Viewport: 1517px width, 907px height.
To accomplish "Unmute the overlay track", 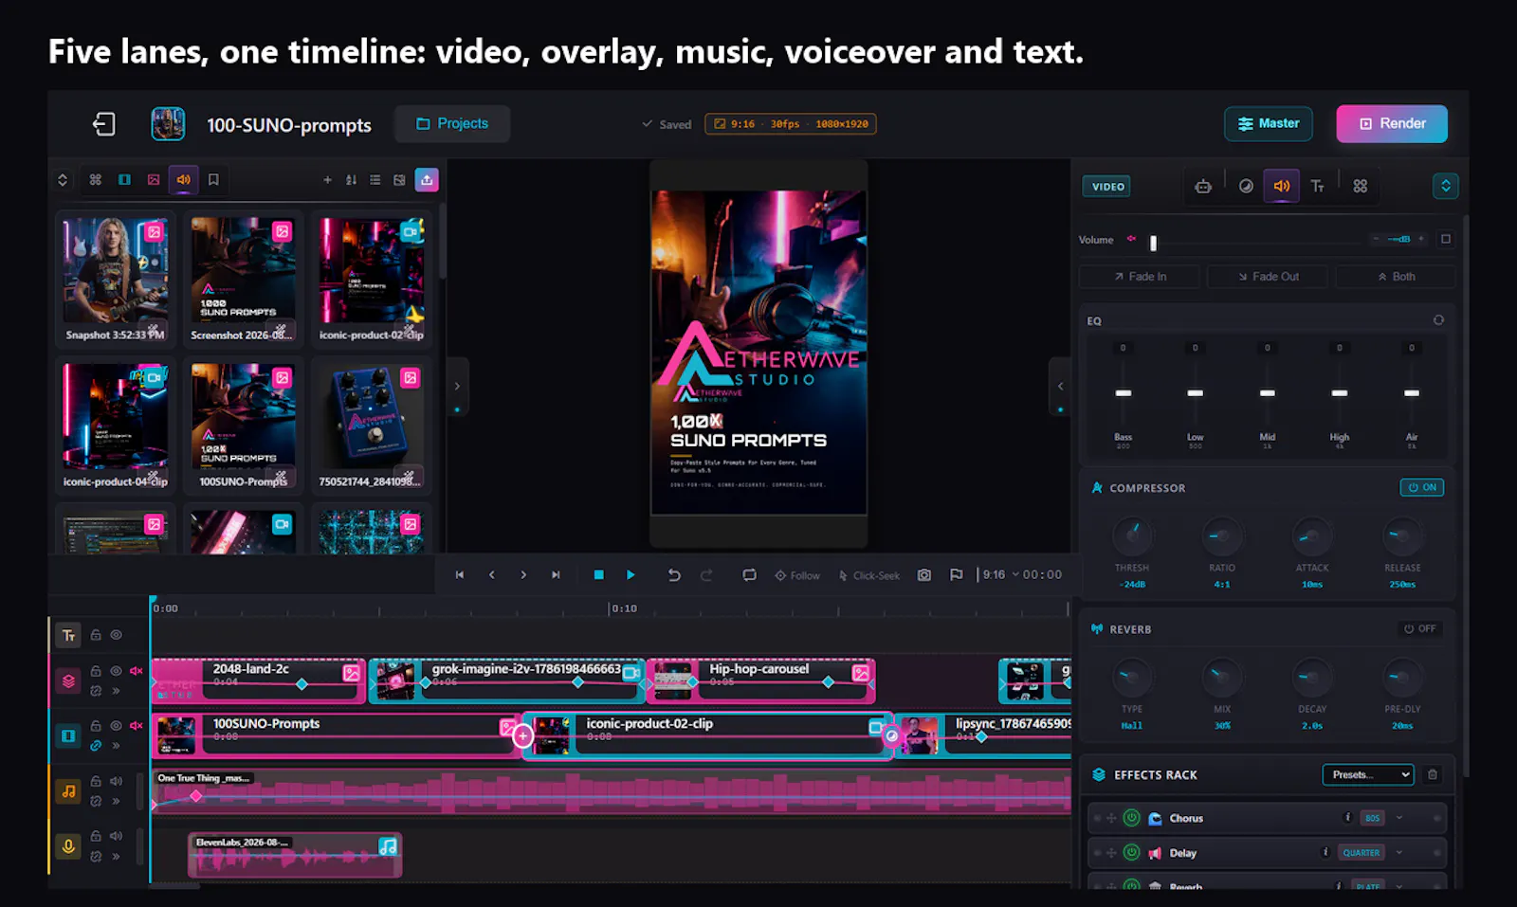I will click(x=136, y=671).
